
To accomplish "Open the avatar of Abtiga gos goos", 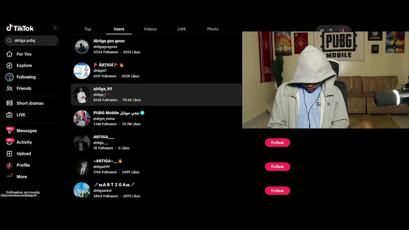I will coord(82,47).
